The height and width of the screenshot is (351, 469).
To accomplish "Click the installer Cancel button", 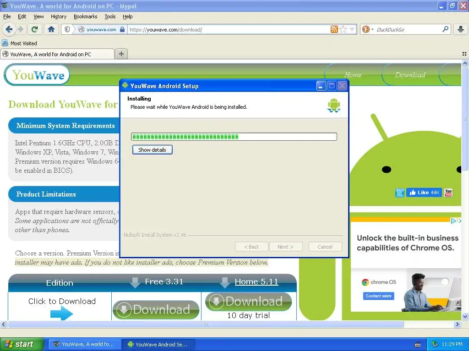I will (x=325, y=247).
